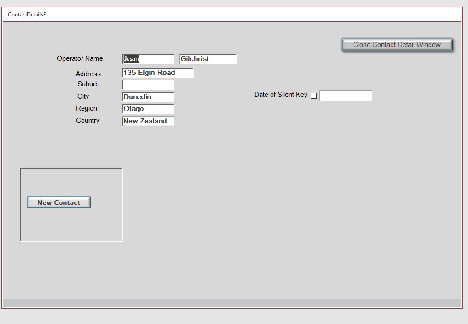The height and width of the screenshot is (324, 468).
Task: Click the ContactDetailsF title bar tab
Action: coord(26,14)
